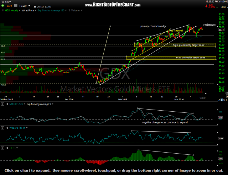Click the reorder arrows icon beside MACD 12 26

(x=7, y=104)
